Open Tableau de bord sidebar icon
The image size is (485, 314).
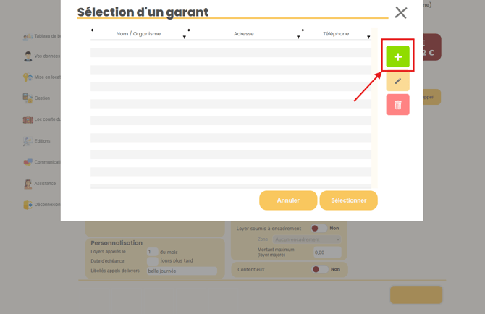pos(28,36)
